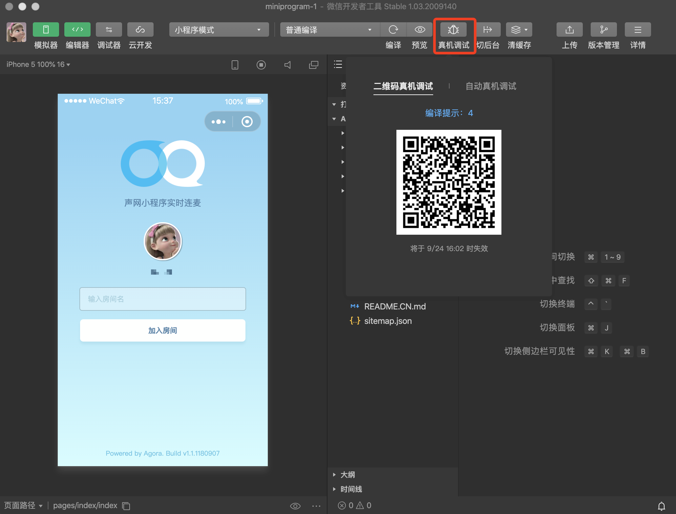Toggle simulator sound mute icon
676x514 pixels.
(287, 65)
